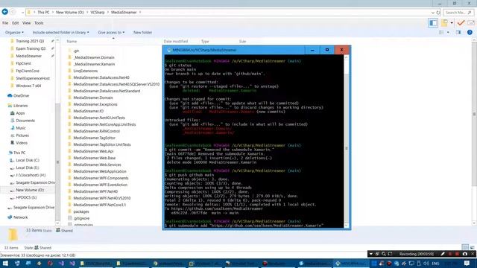Unpin Epam Training Q3 via pin icon
The width and height of the screenshot is (477, 268).
click(53, 48)
